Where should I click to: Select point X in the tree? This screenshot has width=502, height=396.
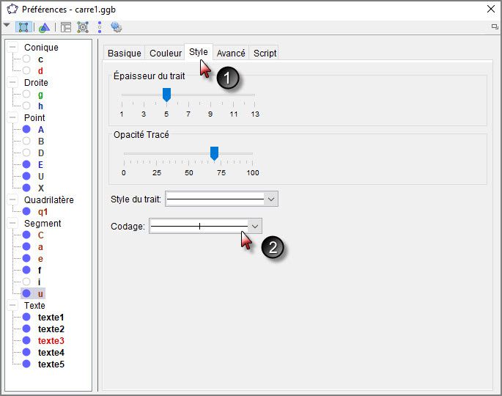coord(40,188)
